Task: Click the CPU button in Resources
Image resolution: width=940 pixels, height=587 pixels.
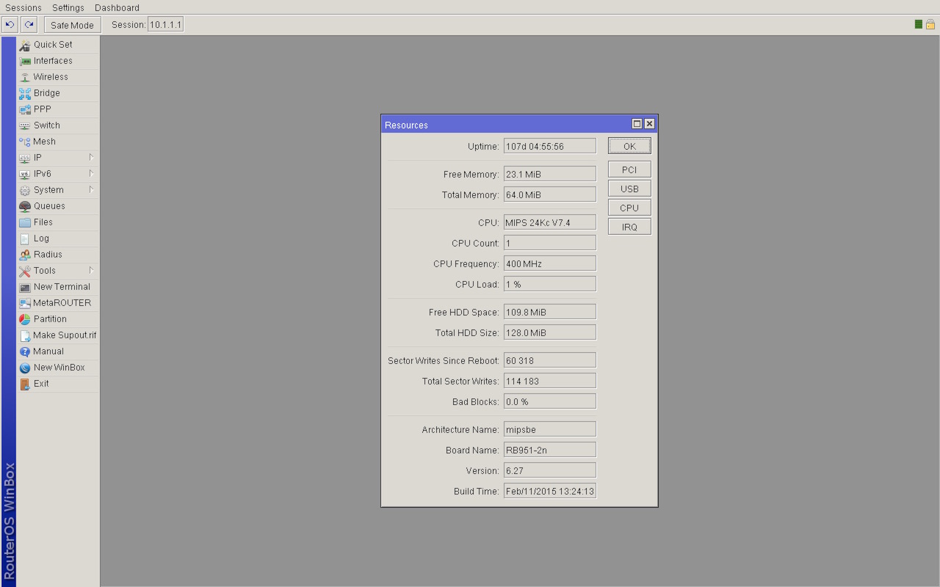Action: [x=629, y=208]
